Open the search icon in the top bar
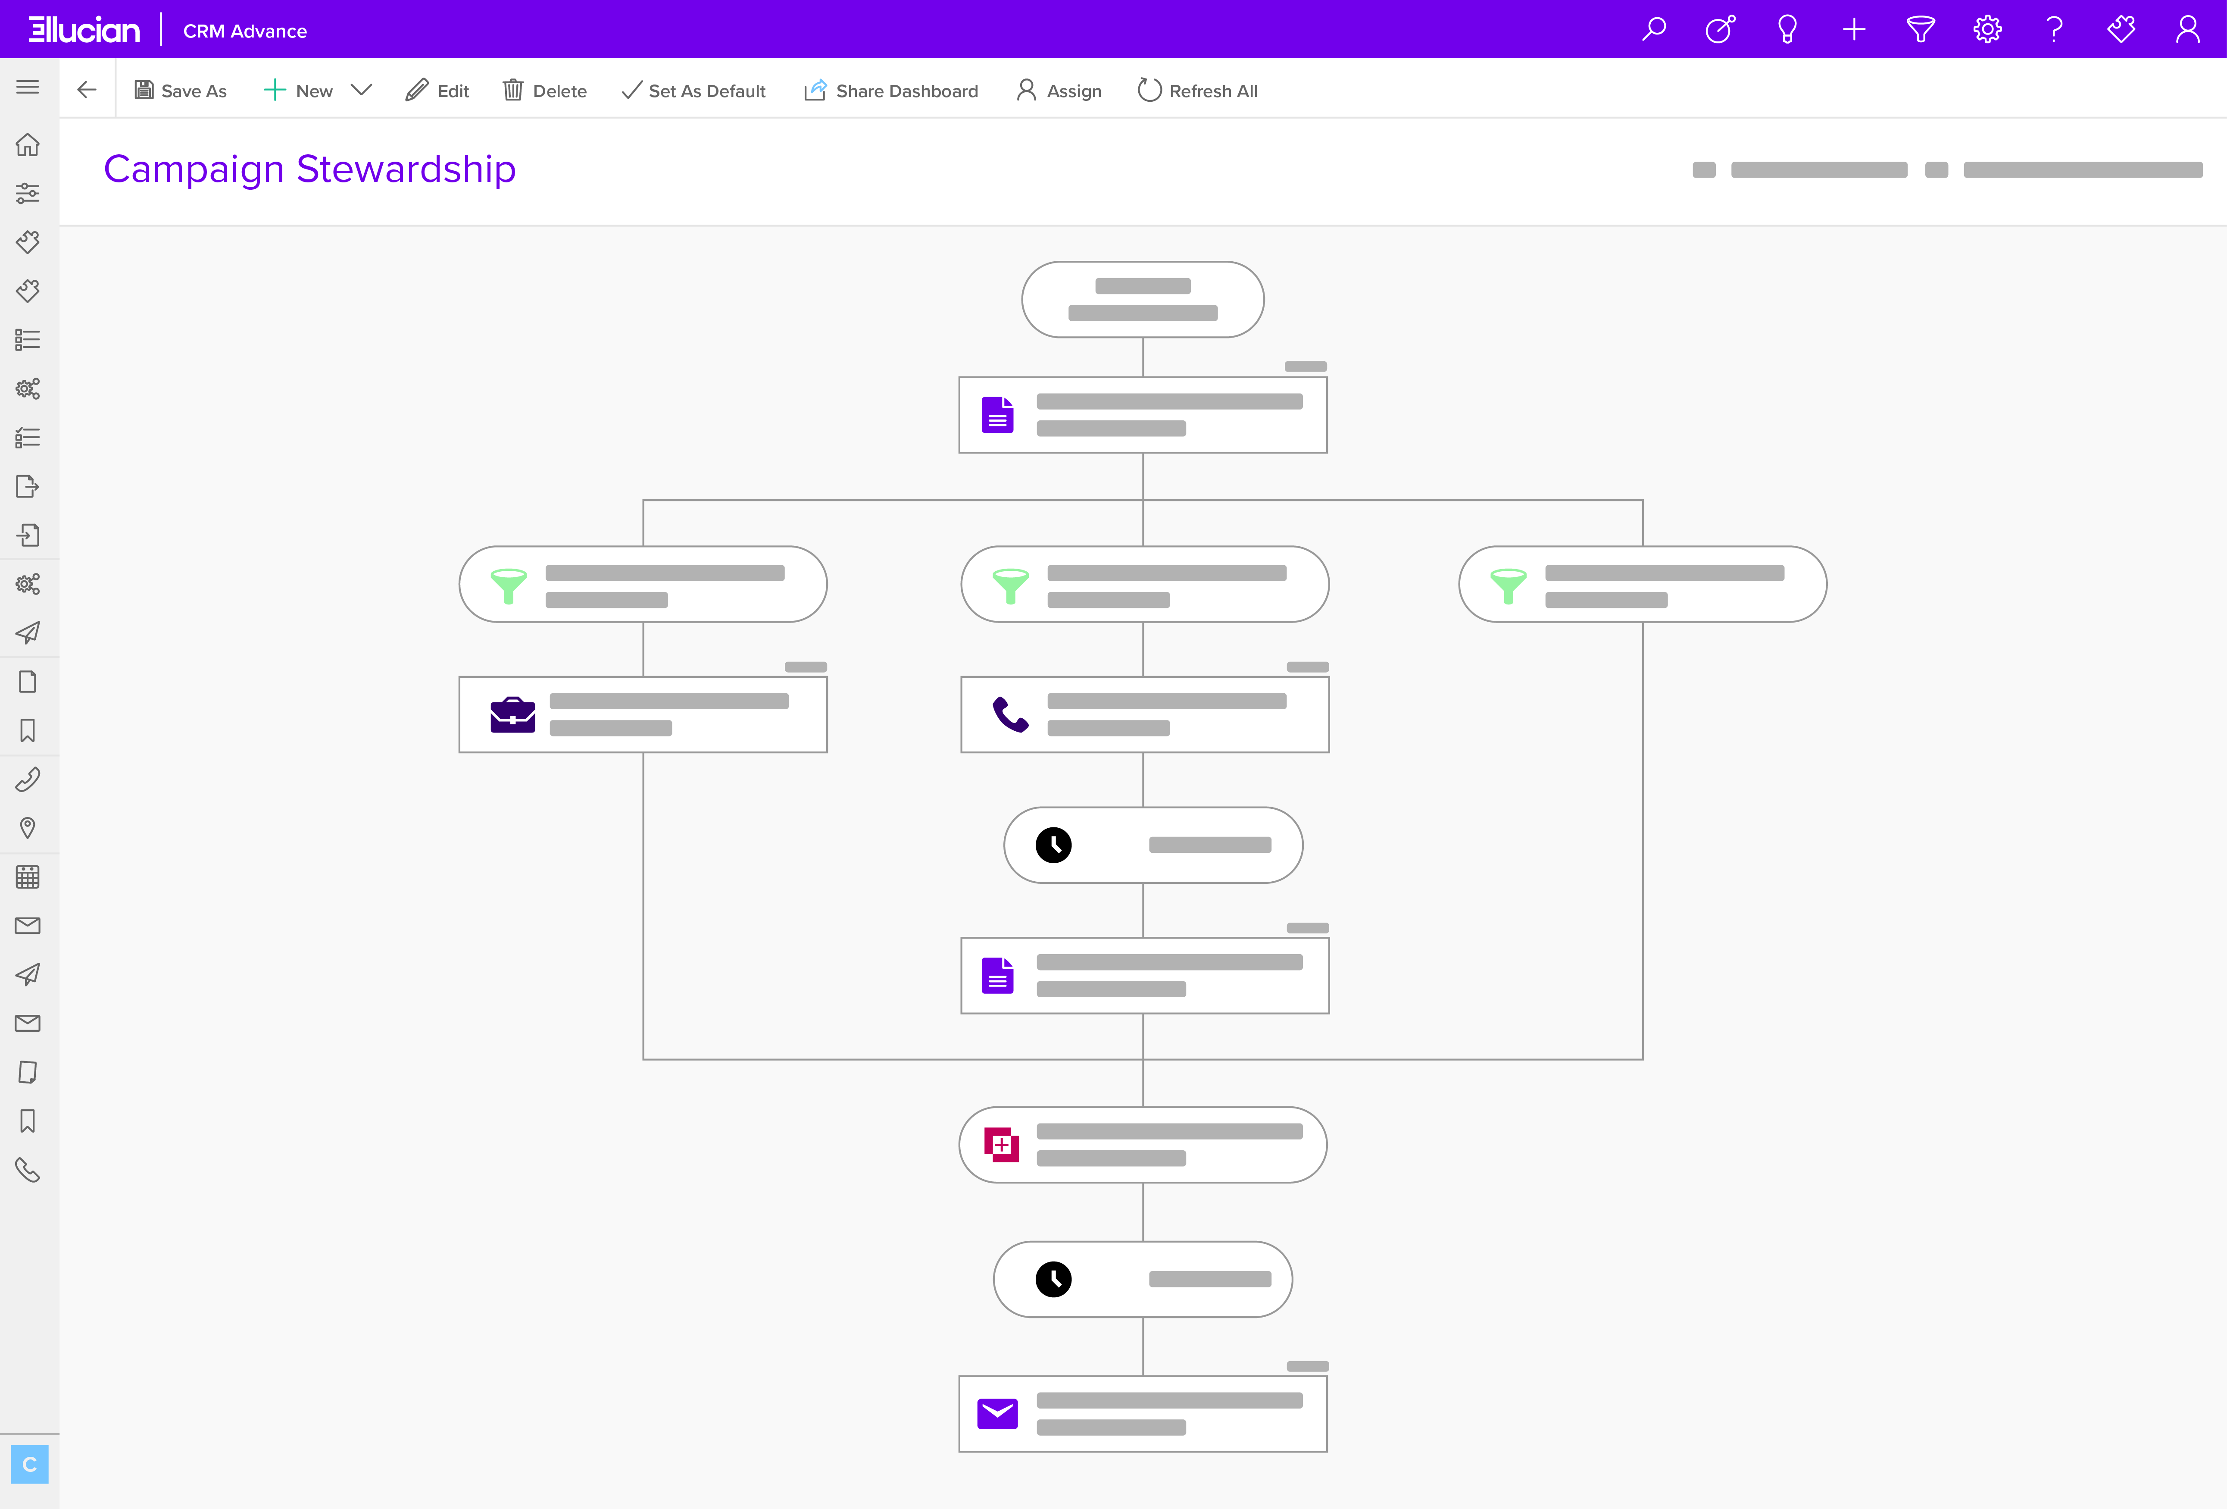The image size is (2227, 1509). click(1654, 30)
